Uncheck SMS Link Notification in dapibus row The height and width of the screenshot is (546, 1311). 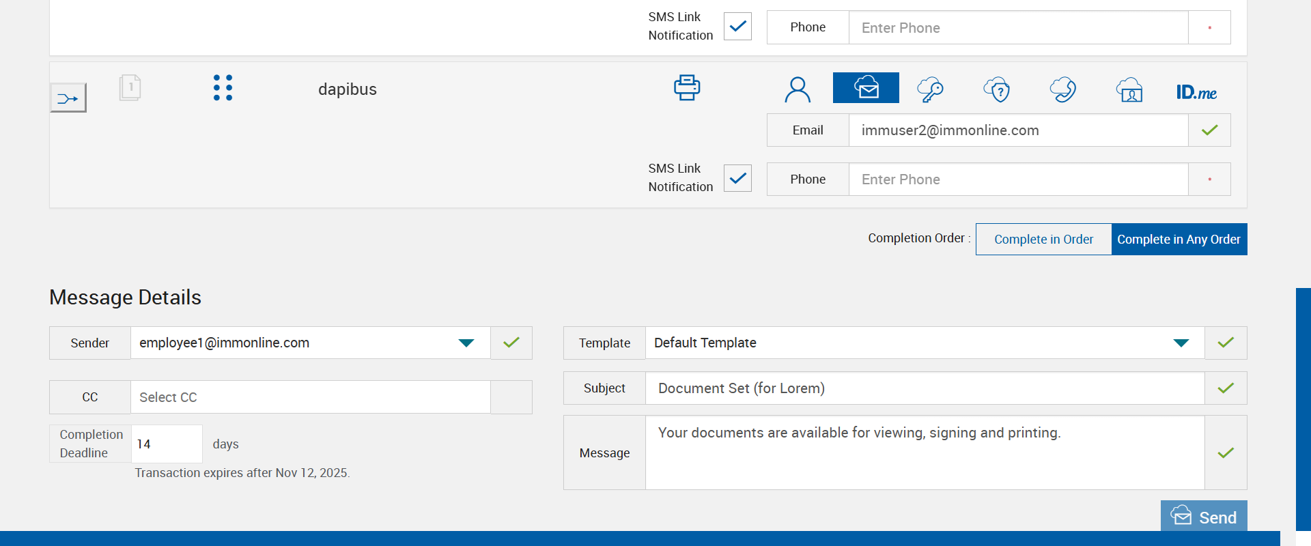(x=737, y=178)
